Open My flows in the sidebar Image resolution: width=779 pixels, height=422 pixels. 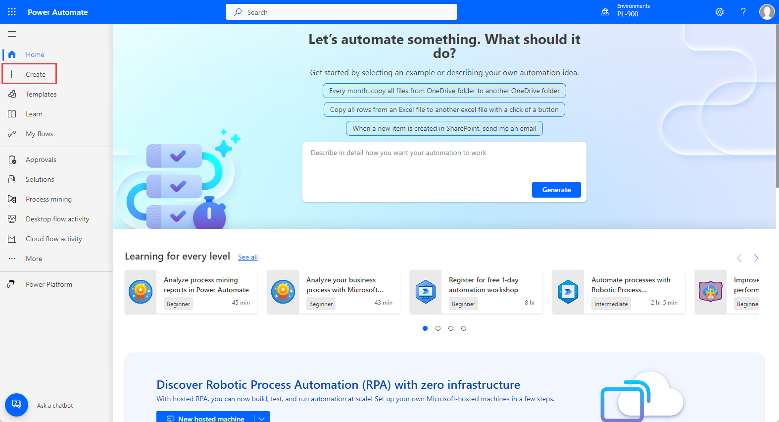tap(40, 134)
